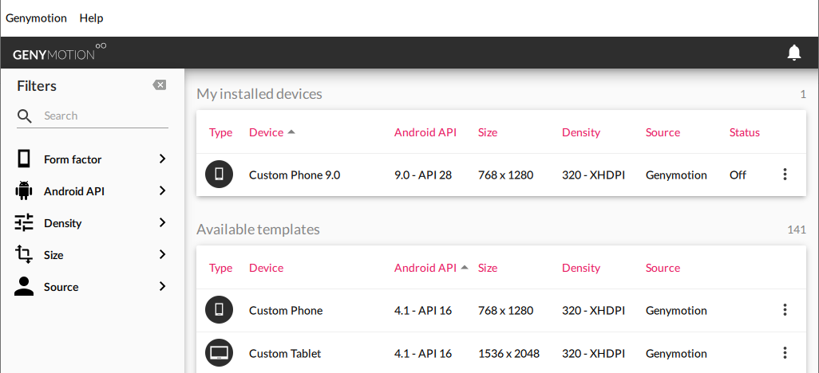819x373 pixels.
Task: Expand the Form factor filter
Action: (x=162, y=159)
